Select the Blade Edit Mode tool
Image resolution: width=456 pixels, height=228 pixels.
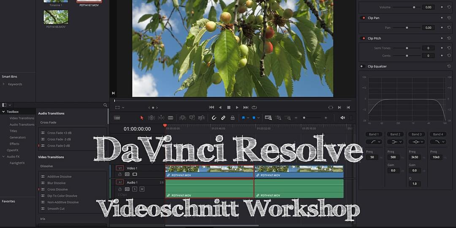point(171,118)
